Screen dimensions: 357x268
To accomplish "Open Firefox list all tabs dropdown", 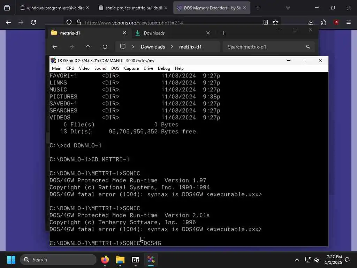I will [x=288, y=8].
